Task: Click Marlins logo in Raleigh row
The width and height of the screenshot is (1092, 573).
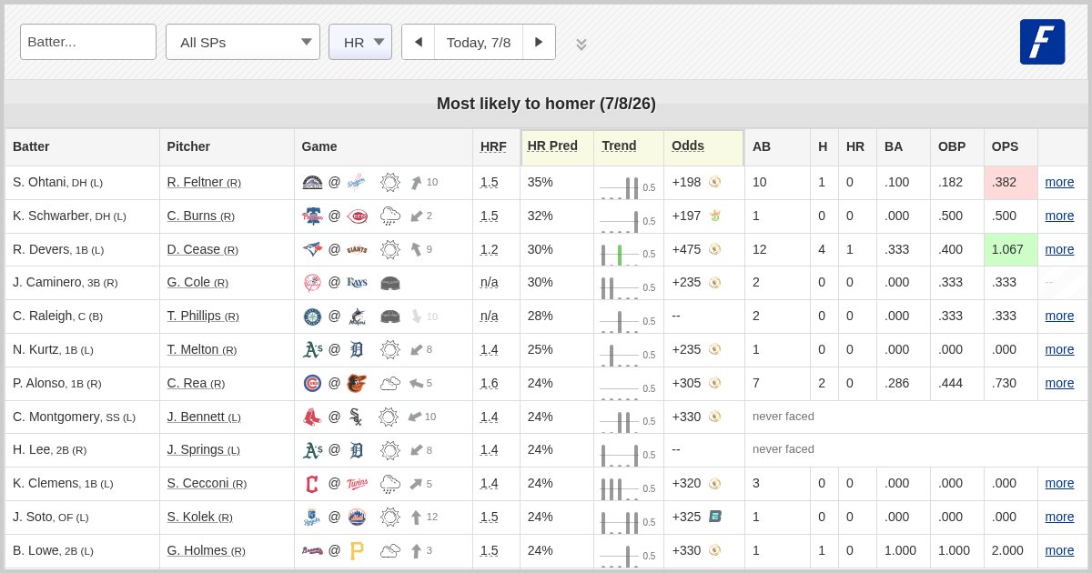Action: point(357,317)
